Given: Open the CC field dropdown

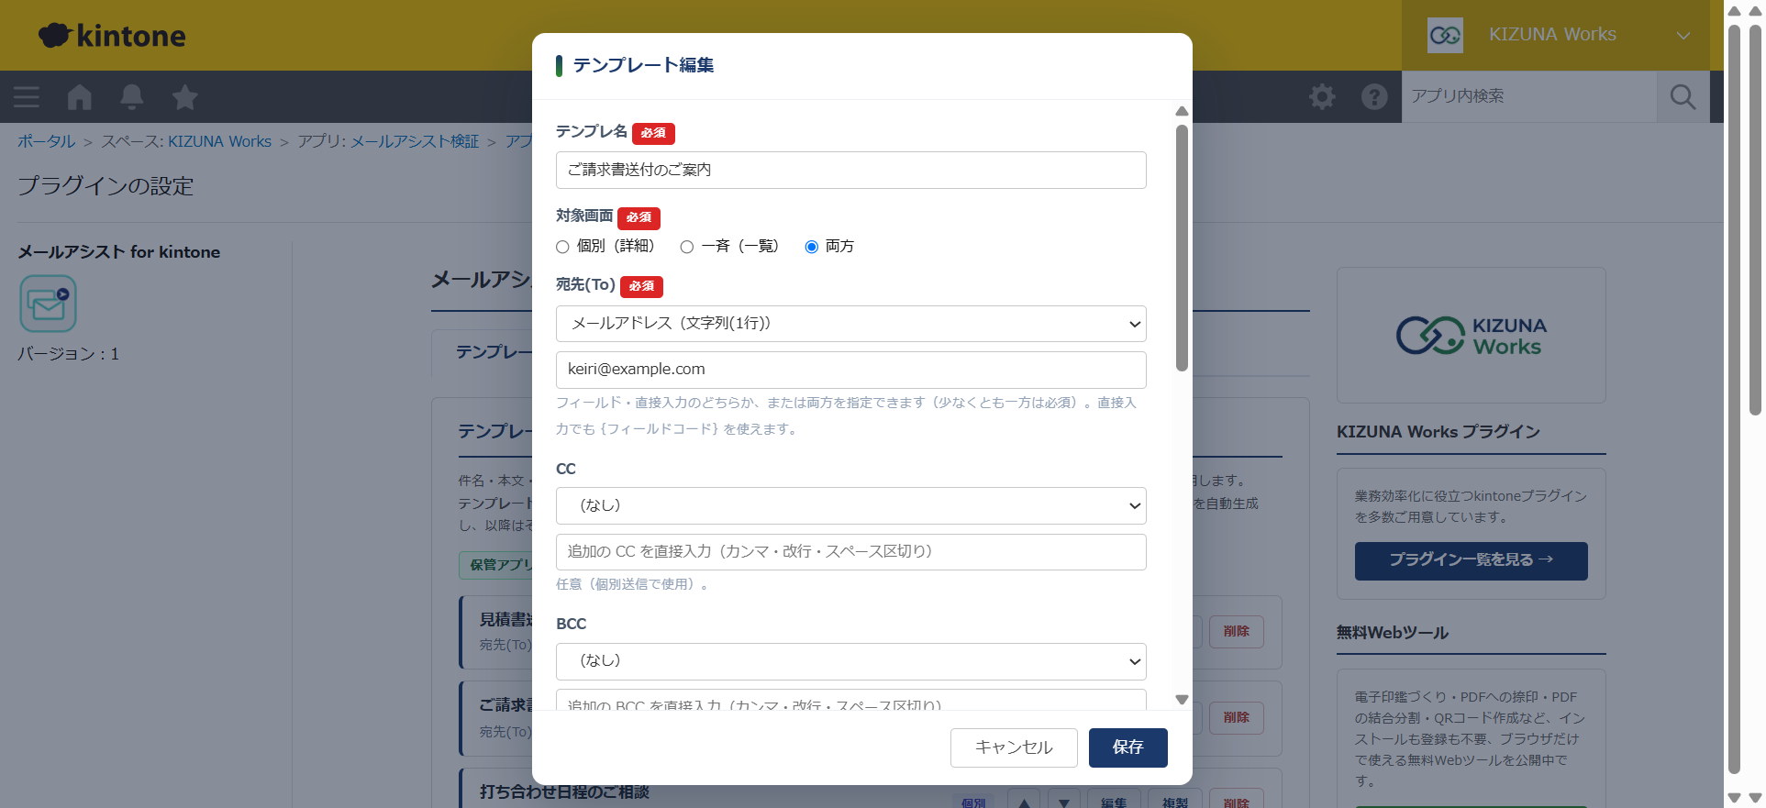Looking at the screenshot, I should 850,505.
